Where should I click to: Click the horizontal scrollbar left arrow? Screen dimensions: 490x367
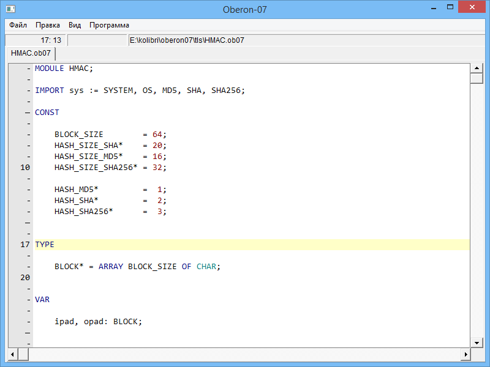13,354
